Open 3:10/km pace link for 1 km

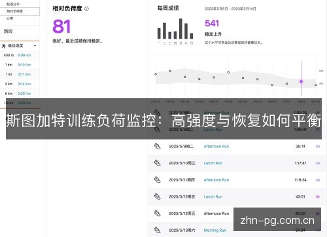click(x=24, y=65)
